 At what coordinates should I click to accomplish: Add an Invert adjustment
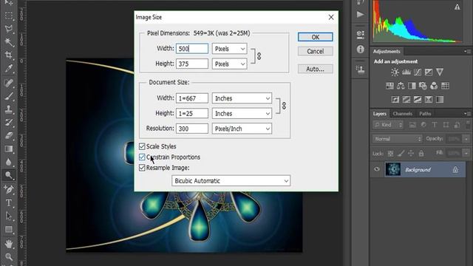click(x=395, y=100)
